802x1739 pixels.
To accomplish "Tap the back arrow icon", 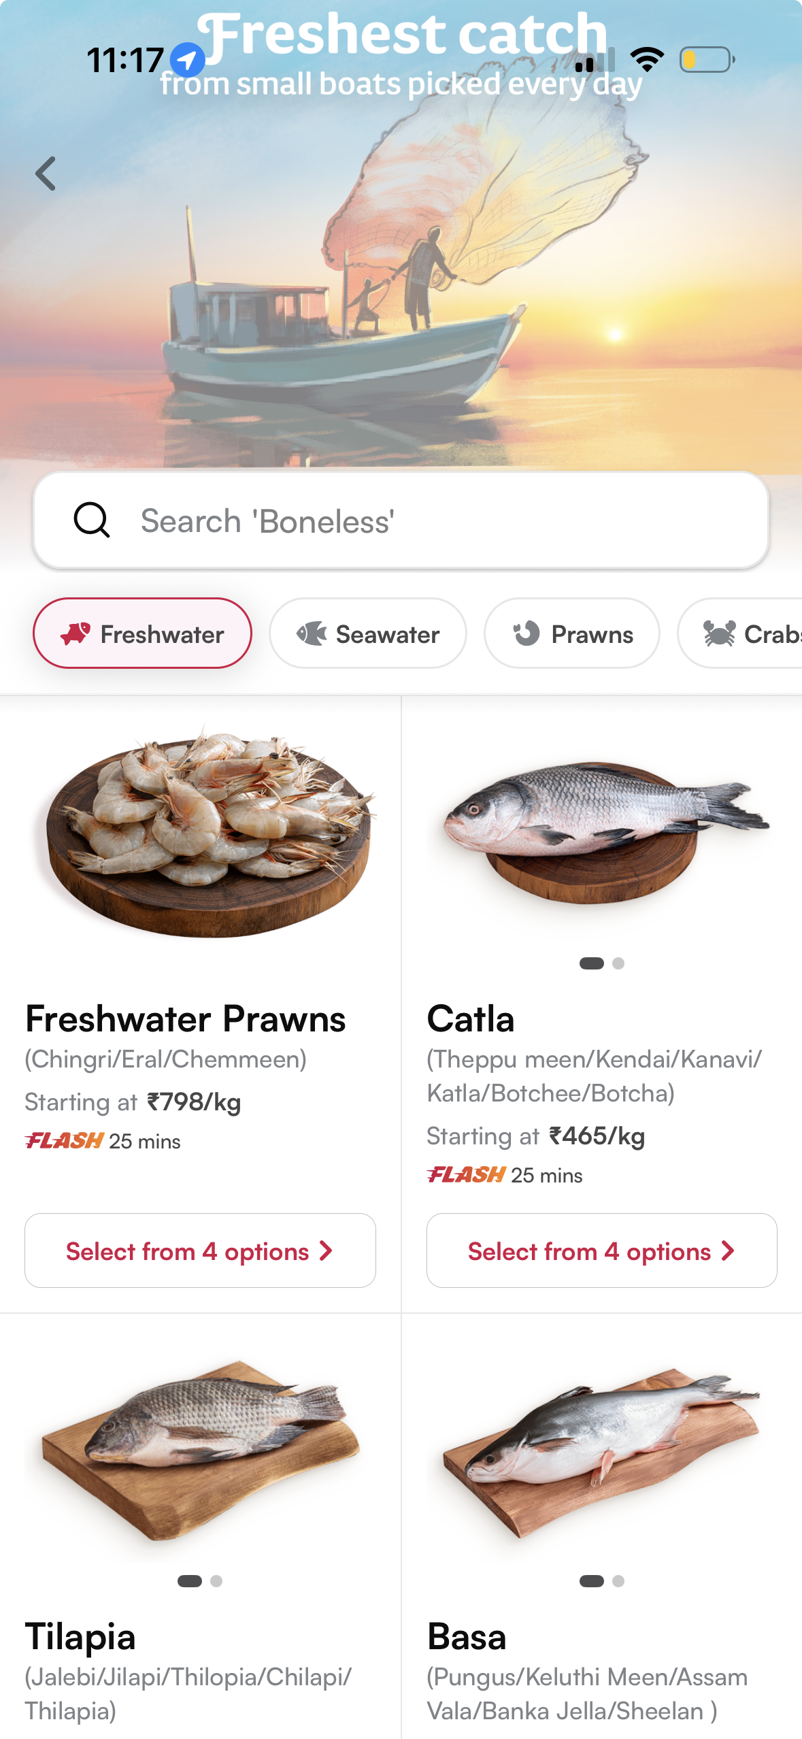I will click(46, 173).
